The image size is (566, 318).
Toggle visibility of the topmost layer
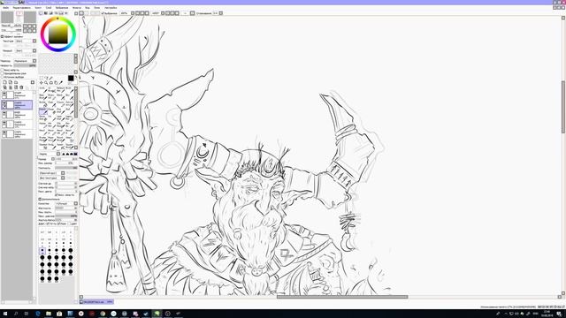point(4,94)
